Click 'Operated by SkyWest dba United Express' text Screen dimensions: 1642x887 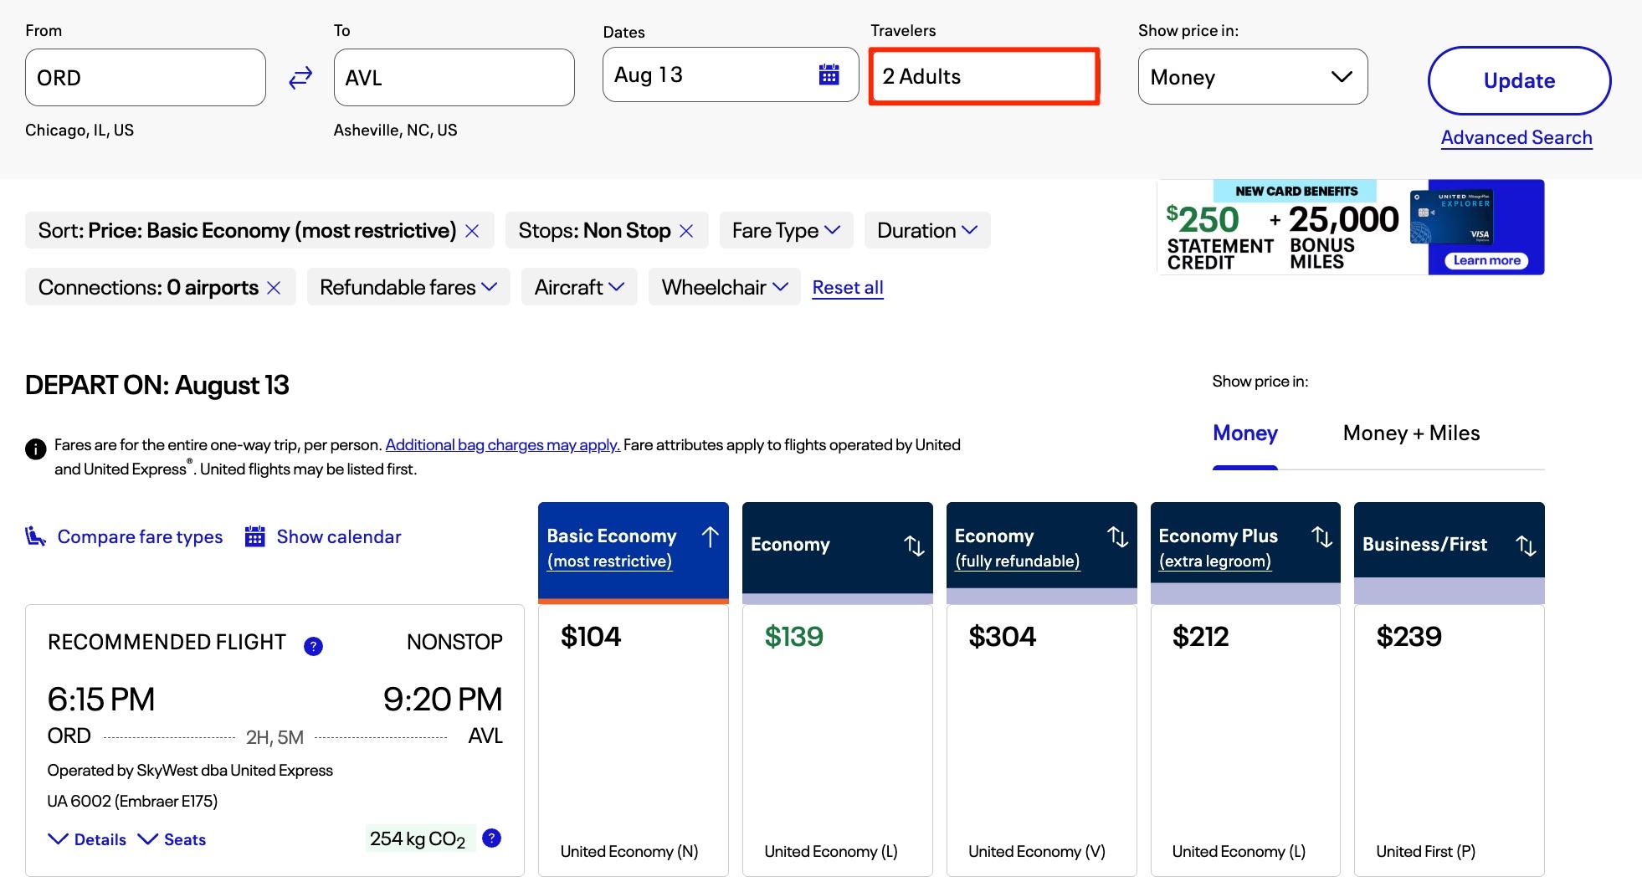(x=190, y=770)
